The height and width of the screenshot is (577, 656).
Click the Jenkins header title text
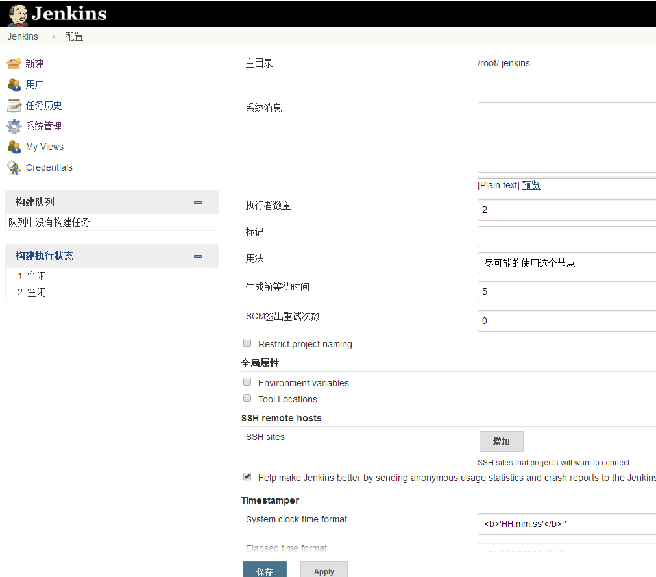tap(69, 14)
